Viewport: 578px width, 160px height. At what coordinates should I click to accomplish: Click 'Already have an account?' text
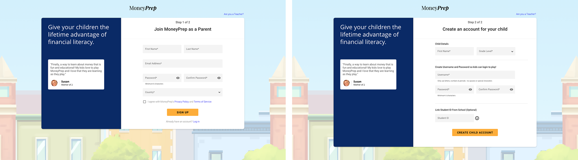tap(179, 122)
